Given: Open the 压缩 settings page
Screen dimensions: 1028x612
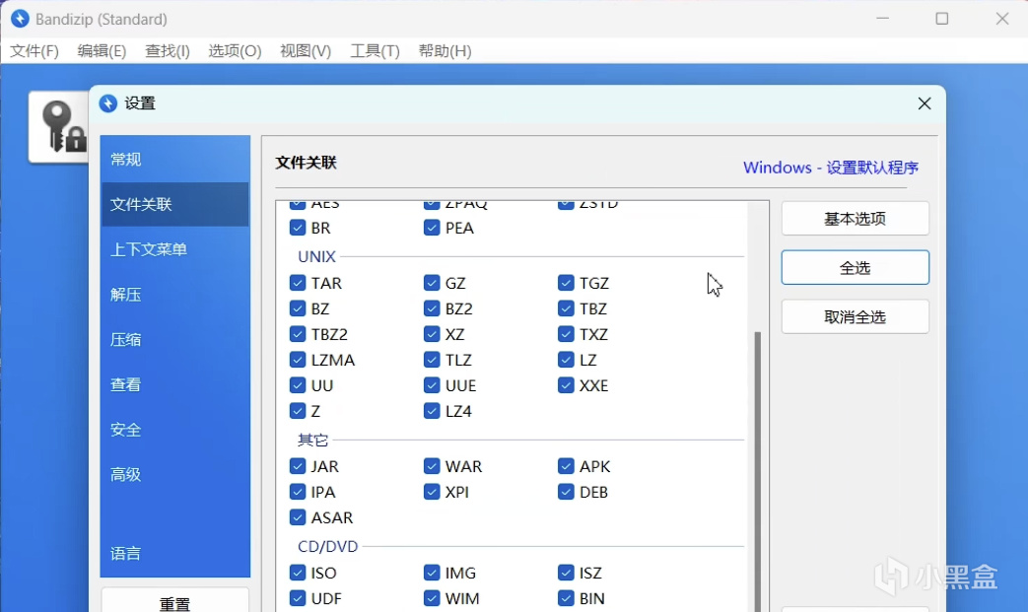Looking at the screenshot, I should pos(175,339).
